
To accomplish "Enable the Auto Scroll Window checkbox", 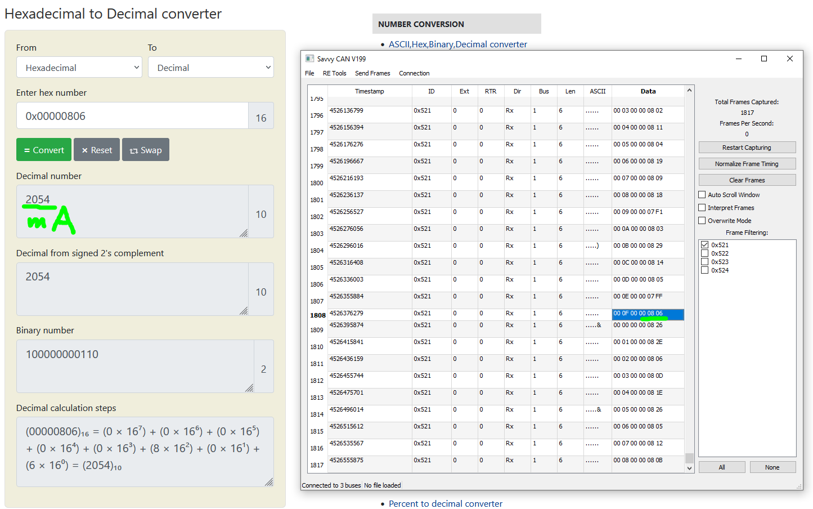I will [702, 195].
